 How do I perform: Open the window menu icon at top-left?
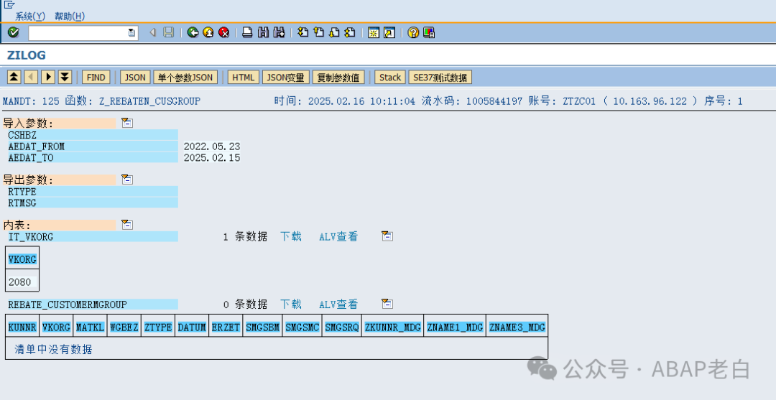[9, 4]
